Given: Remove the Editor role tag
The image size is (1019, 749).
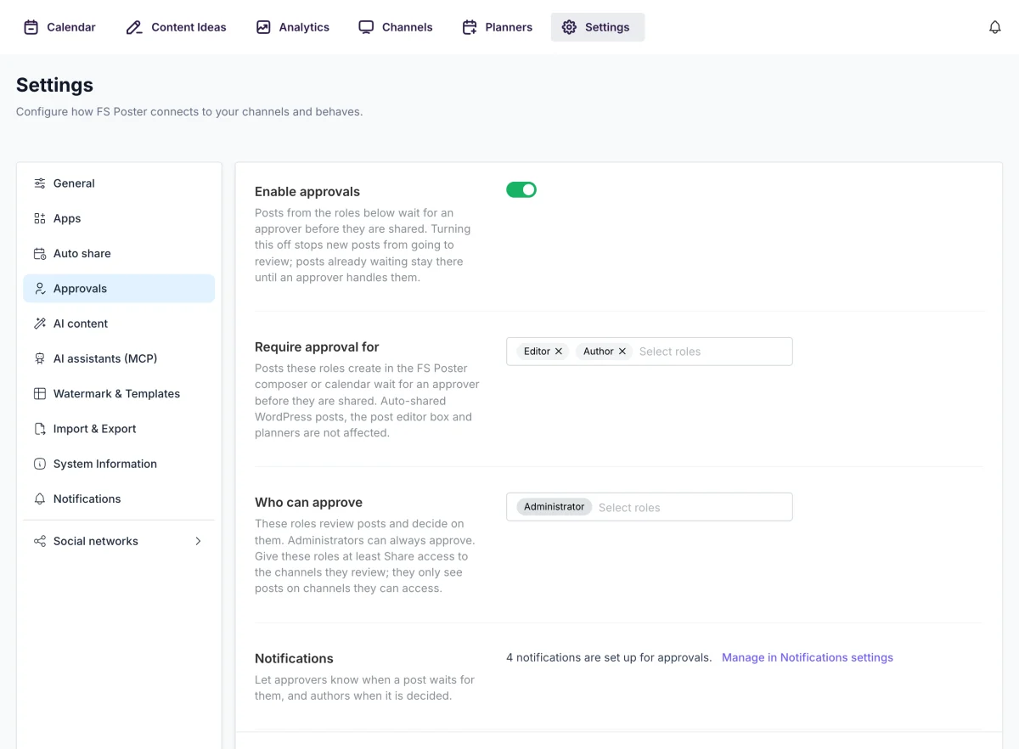Looking at the screenshot, I should (559, 352).
